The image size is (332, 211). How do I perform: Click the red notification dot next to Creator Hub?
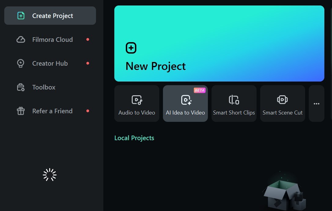[x=88, y=63]
